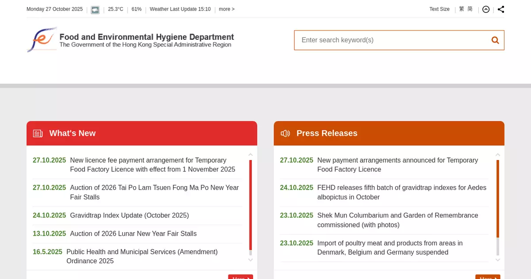Viewport: 531px width, 279px height.
Task: Click the collapse header circle arrow icon
Action: [486, 9]
